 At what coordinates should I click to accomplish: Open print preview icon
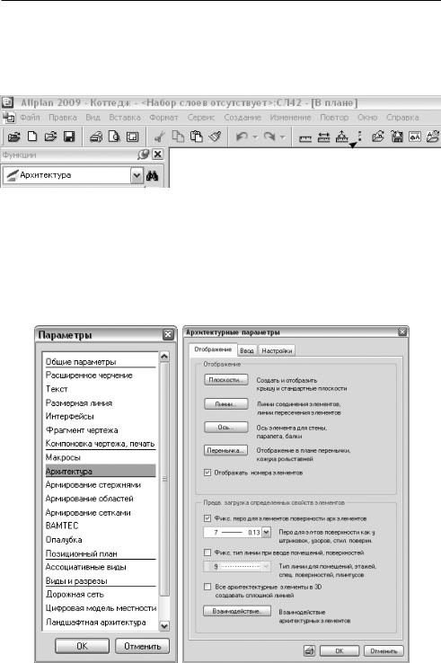114,137
